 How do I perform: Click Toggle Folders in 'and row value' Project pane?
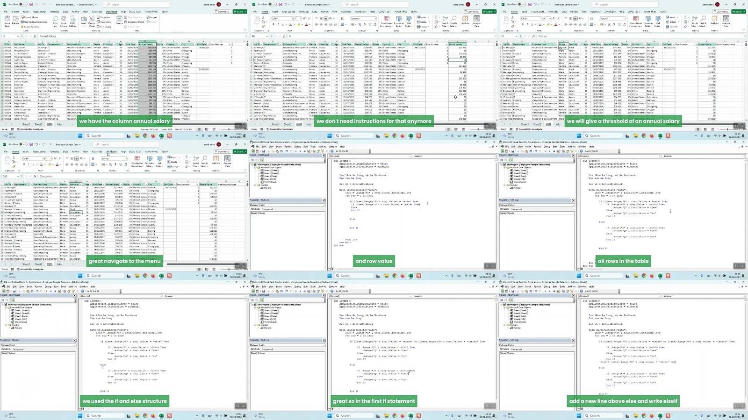point(262,159)
